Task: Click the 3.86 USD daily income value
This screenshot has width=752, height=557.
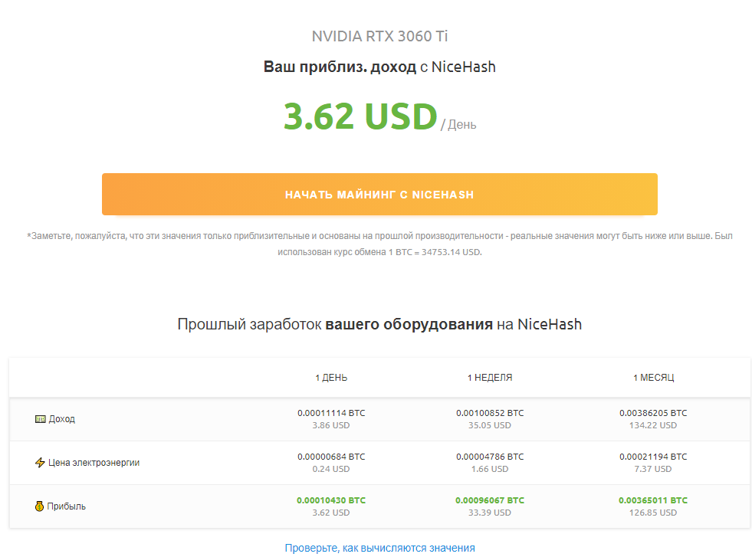Action: (x=331, y=425)
